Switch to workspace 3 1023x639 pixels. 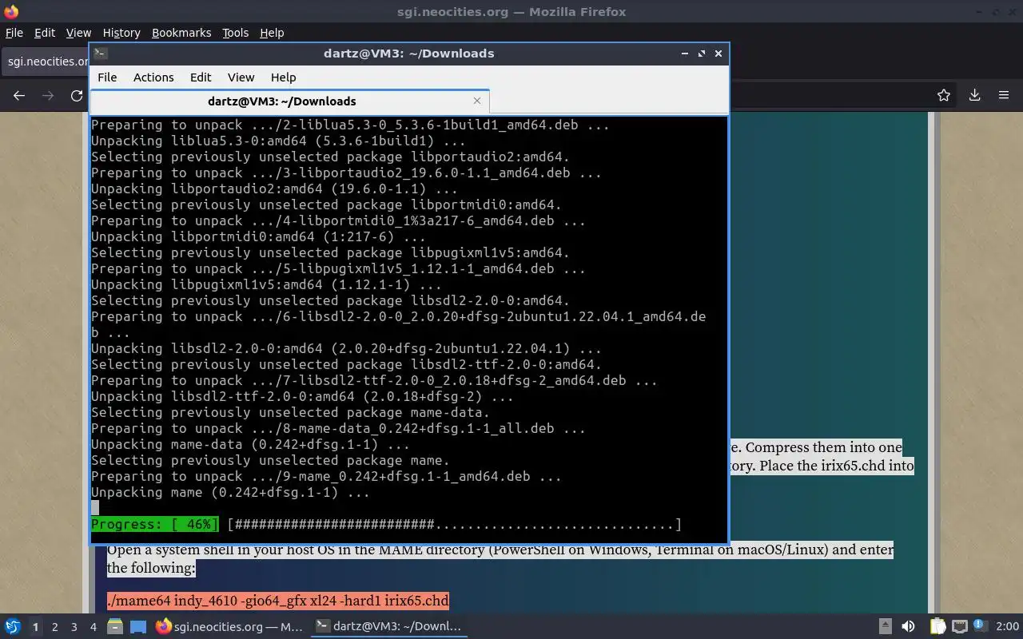pos(74,627)
